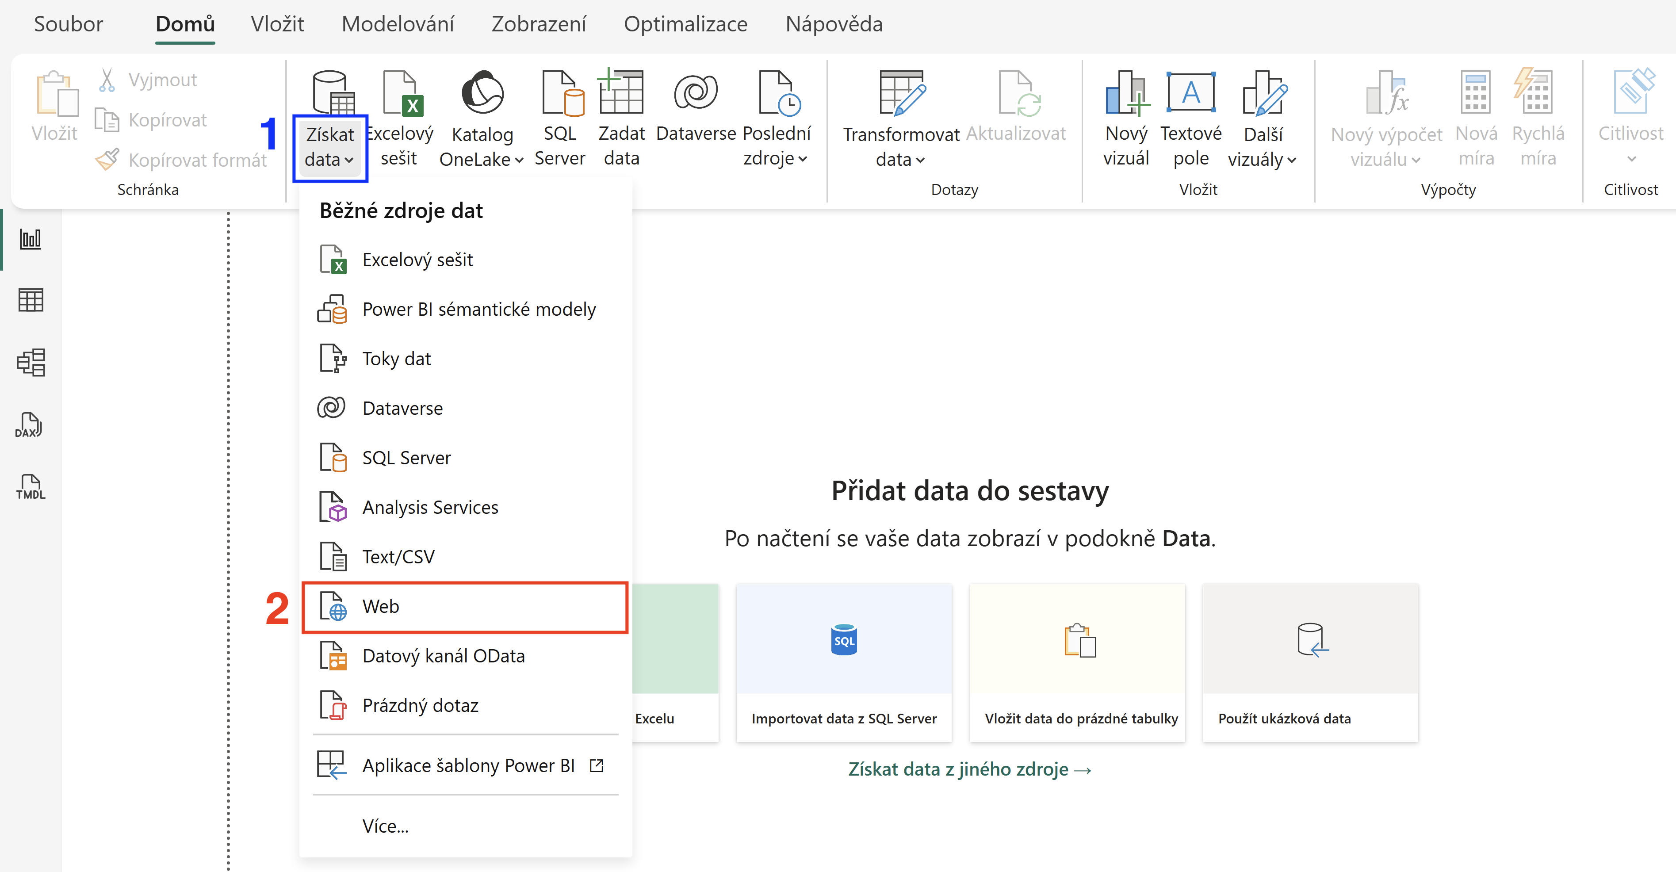The width and height of the screenshot is (1676, 872).
Task: Choose Dataverse from the dropdown list
Action: (x=466, y=408)
